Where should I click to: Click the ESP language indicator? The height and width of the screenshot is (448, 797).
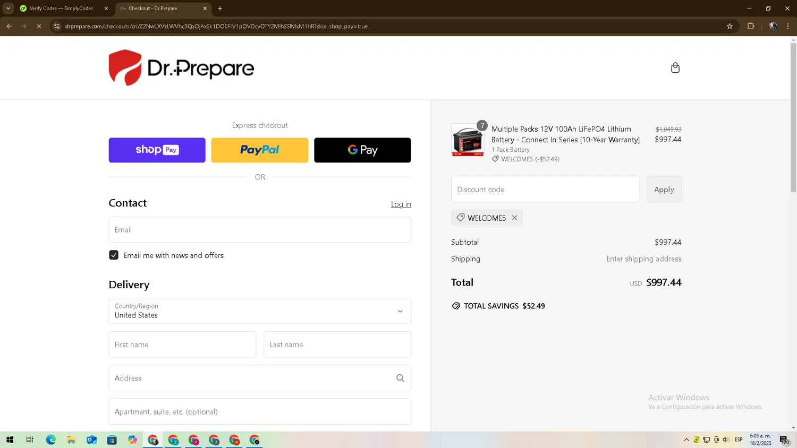[x=739, y=440]
